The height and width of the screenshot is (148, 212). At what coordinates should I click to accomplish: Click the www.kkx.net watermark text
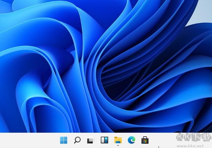tap(194, 145)
